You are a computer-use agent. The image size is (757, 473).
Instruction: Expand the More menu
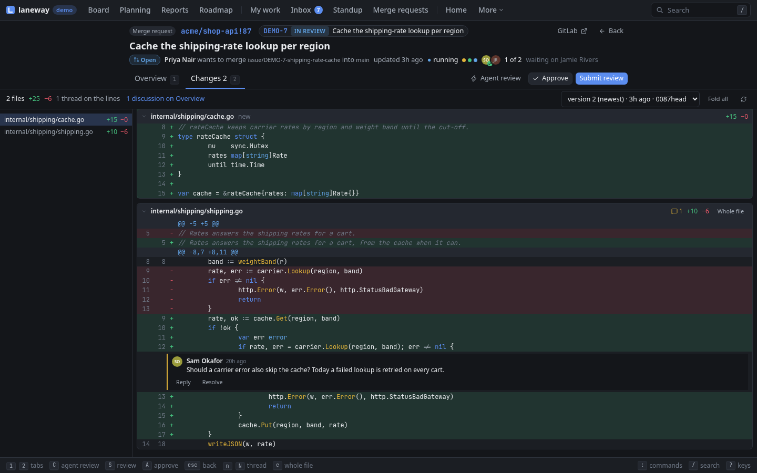coord(490,10)
